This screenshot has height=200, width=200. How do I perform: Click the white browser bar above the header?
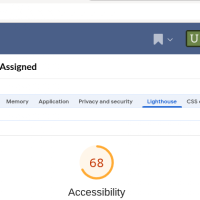coord(100,11)
